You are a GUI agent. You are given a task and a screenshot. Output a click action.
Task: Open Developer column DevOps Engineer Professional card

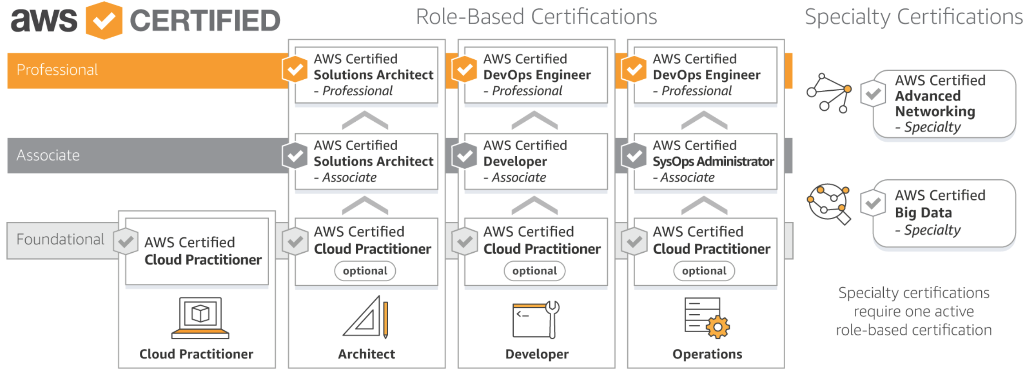[x=536, y=75]
